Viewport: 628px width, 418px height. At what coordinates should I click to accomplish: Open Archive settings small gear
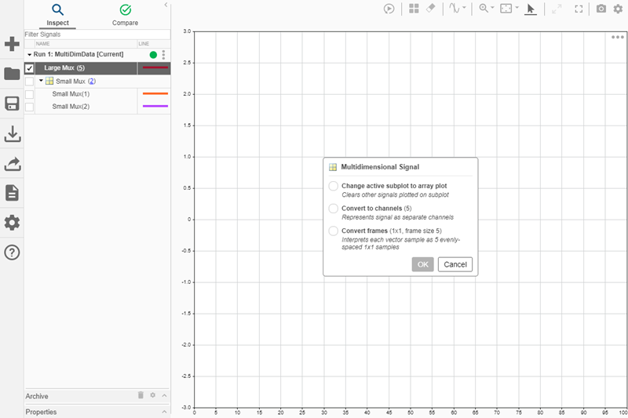point(152,395)
